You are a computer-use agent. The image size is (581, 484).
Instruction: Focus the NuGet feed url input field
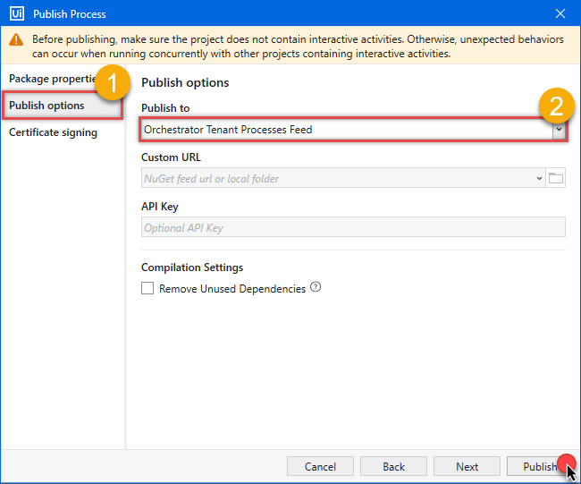(343, 178)
